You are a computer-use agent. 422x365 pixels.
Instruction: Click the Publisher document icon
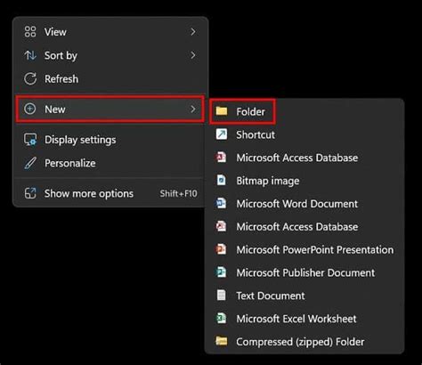pyautogui.click(x=221, y=272)
